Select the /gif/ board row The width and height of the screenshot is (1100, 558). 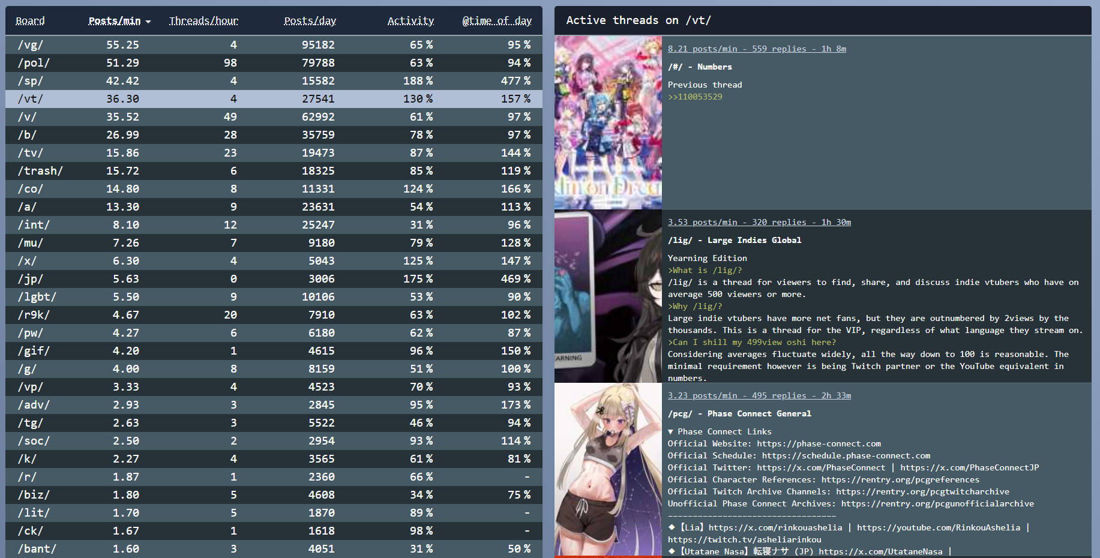274,351
